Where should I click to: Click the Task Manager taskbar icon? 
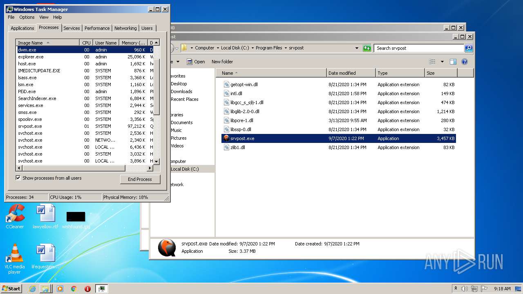101,289
